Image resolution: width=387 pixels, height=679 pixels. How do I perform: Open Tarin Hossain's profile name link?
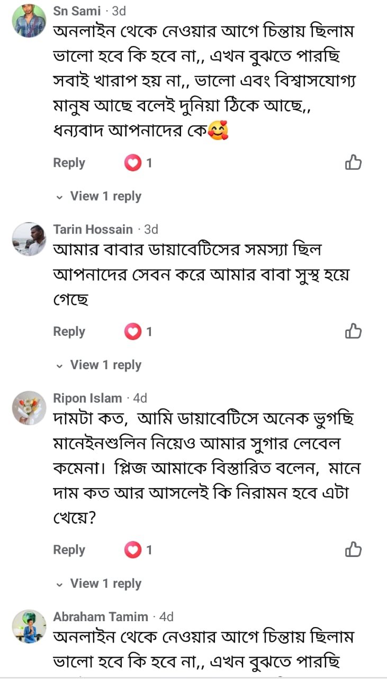click(x=93, y=229)
